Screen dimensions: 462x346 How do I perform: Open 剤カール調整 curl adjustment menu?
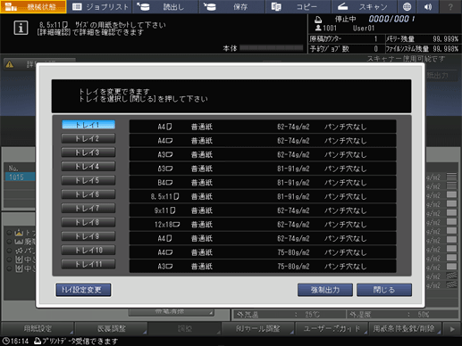(258, 329)
